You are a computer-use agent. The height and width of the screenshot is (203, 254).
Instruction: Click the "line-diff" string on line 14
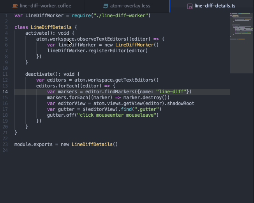tap(171, 92)
